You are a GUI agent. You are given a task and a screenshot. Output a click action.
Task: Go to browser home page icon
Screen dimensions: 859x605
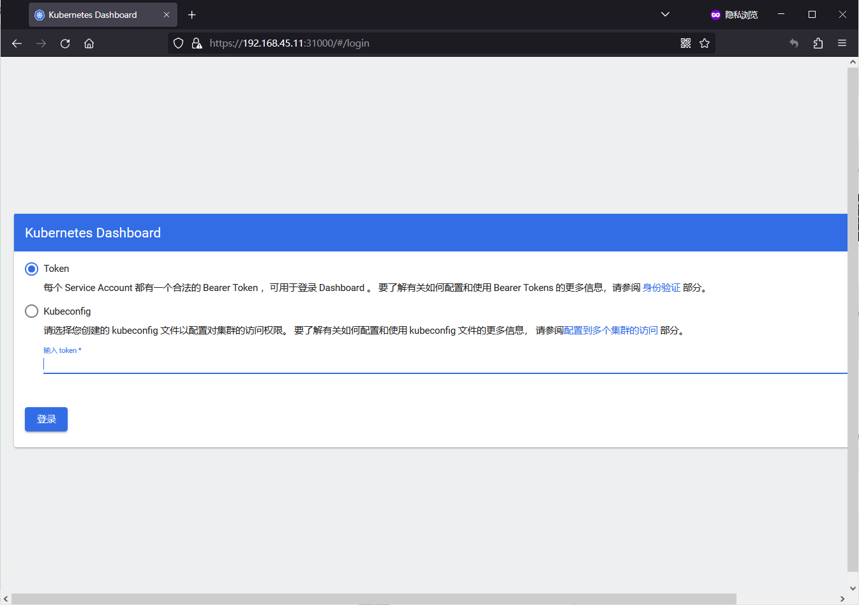89,43
